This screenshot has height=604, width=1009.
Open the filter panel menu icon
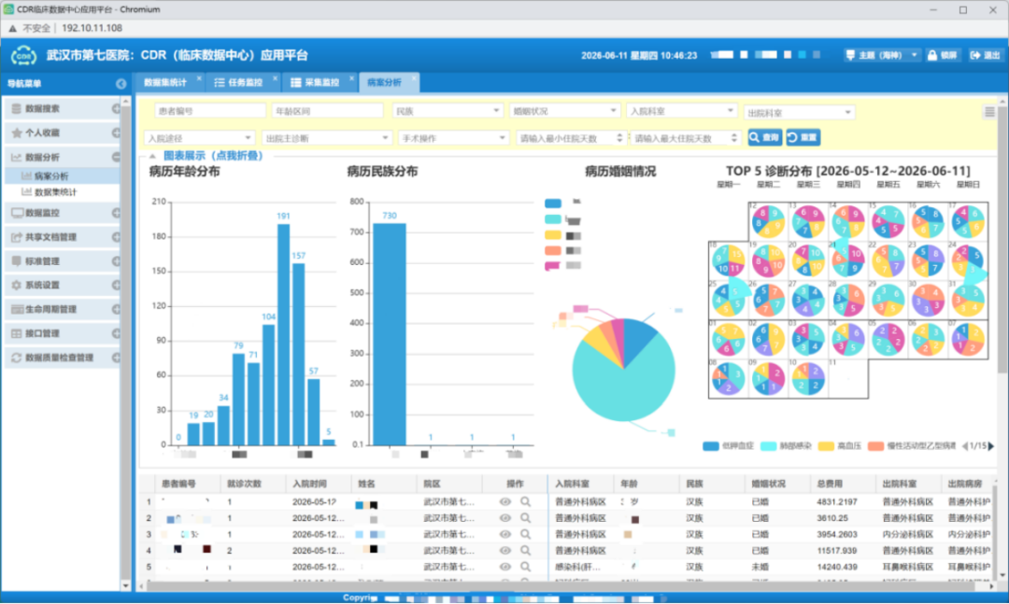point(989,112)
